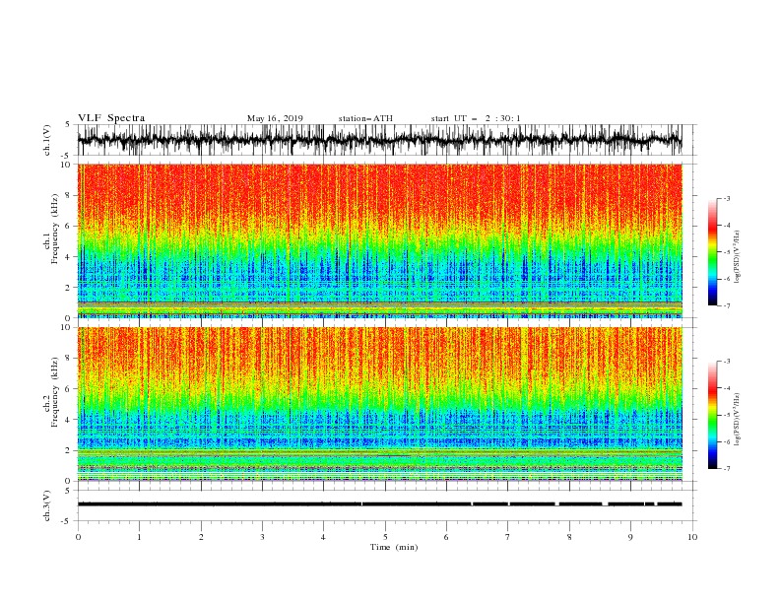Click the '6' kHz tick on ch.2 frequency axis
780x603 pixels.
[x=68, y=388]
